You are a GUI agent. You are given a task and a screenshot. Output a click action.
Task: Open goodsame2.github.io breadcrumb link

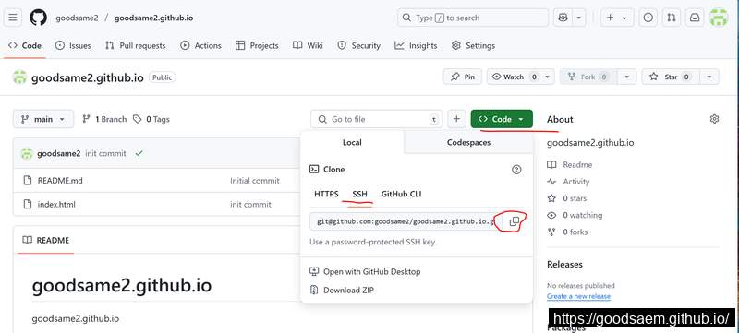(153, 18)
